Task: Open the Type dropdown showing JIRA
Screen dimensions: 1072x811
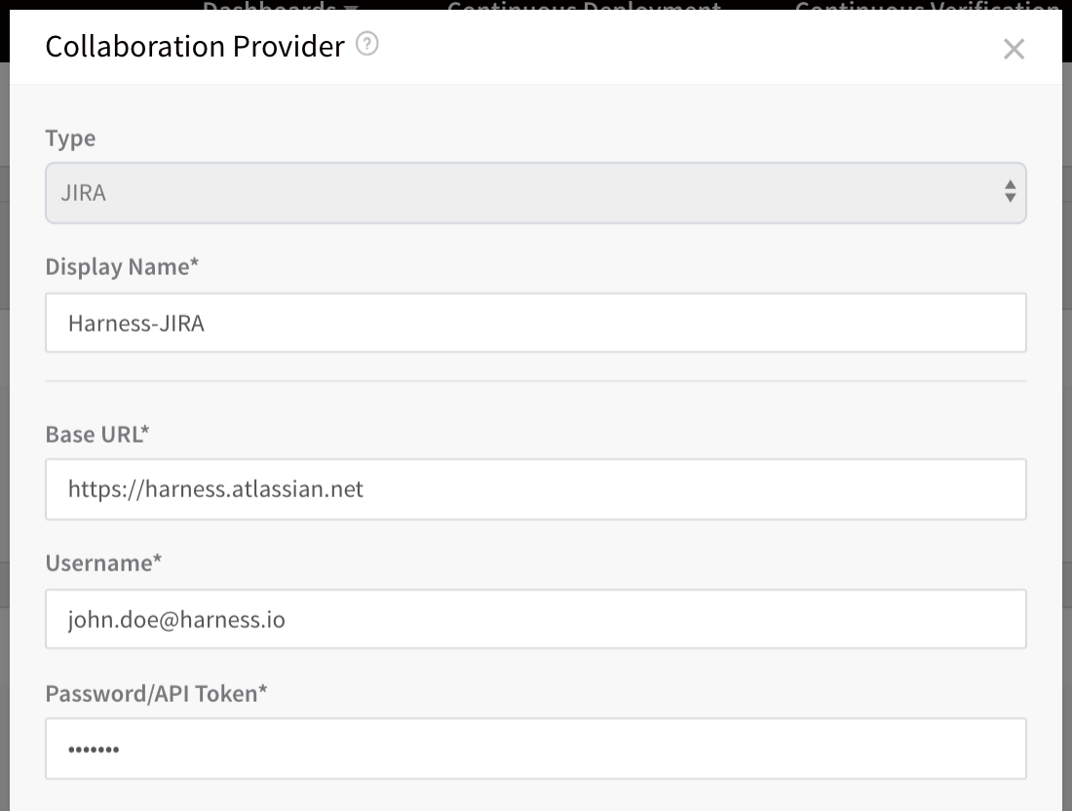Action: point(535,193)
